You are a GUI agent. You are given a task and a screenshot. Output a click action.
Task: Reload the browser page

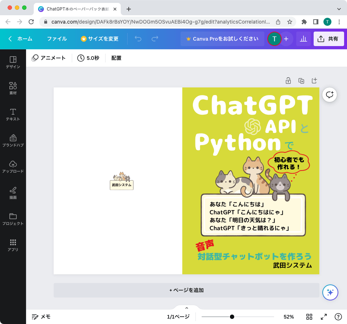(31, 22)
